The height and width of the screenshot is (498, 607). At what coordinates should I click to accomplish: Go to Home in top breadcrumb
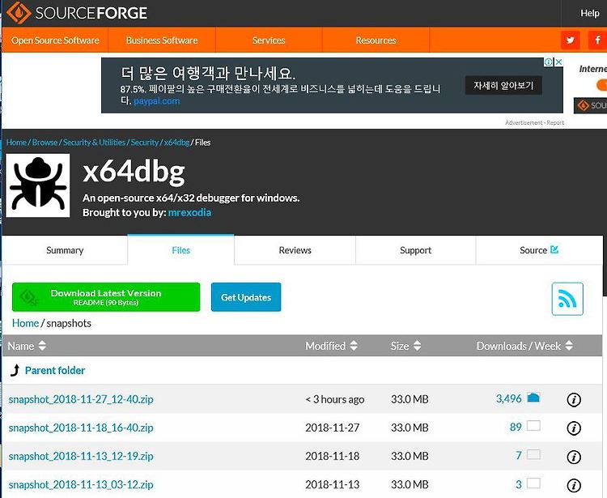tap(16, 143)
